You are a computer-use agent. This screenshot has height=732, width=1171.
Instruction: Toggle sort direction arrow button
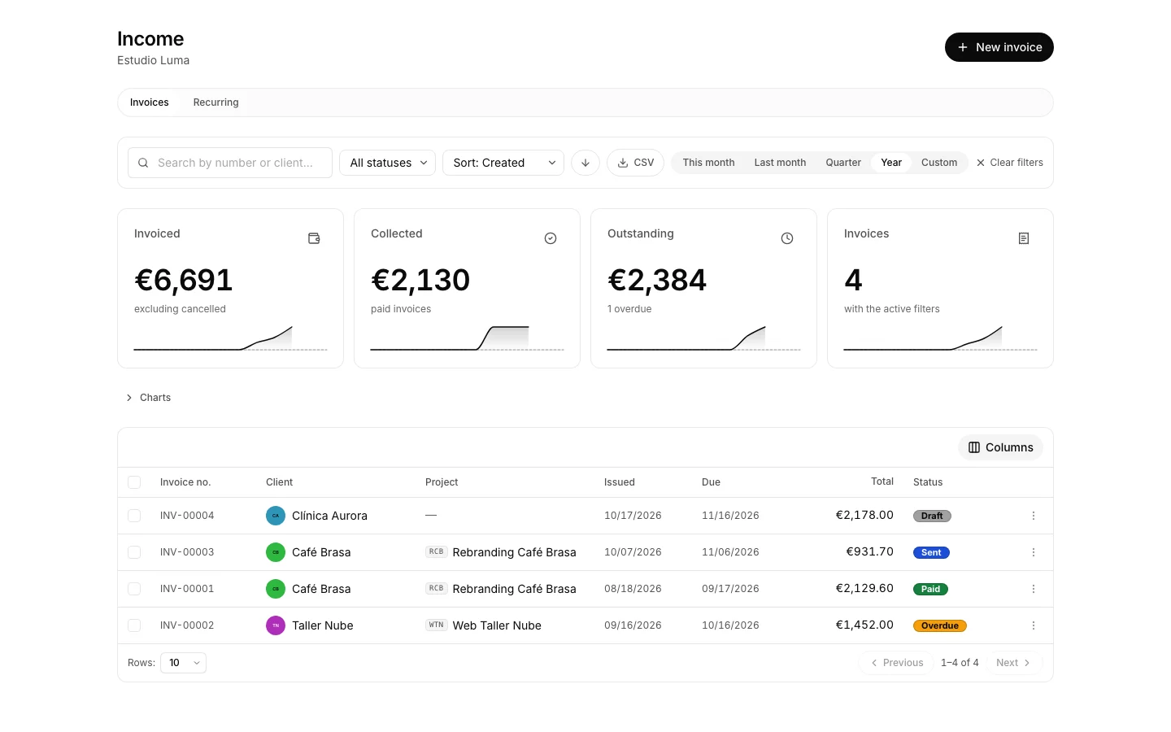[x=585, y=163]
